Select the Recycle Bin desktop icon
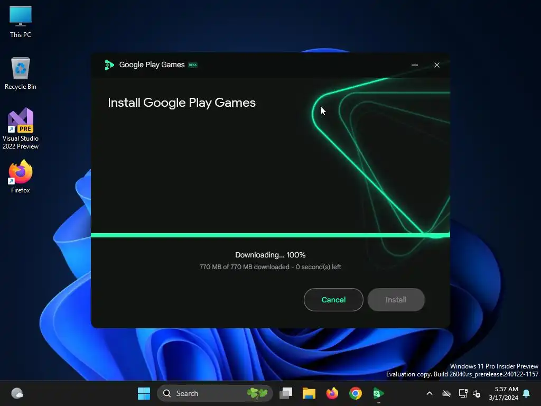 click(21, 73)
